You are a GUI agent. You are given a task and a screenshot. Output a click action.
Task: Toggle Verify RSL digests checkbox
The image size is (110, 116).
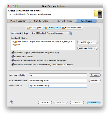point(12,52)
